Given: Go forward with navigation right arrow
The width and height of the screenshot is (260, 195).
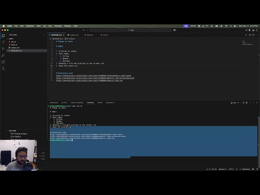Looking at the screenshot, I should (x=87, y=30).
